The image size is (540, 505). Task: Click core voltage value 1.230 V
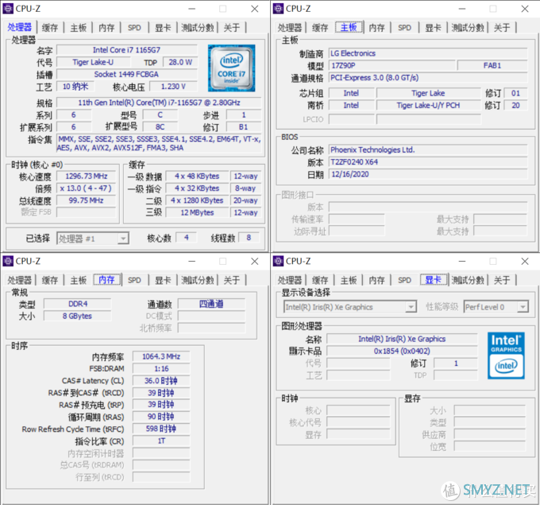click(174, 86)
